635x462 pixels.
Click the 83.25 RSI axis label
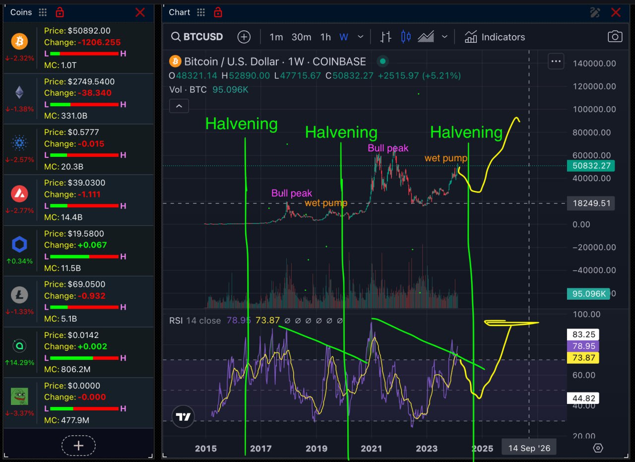583,334
